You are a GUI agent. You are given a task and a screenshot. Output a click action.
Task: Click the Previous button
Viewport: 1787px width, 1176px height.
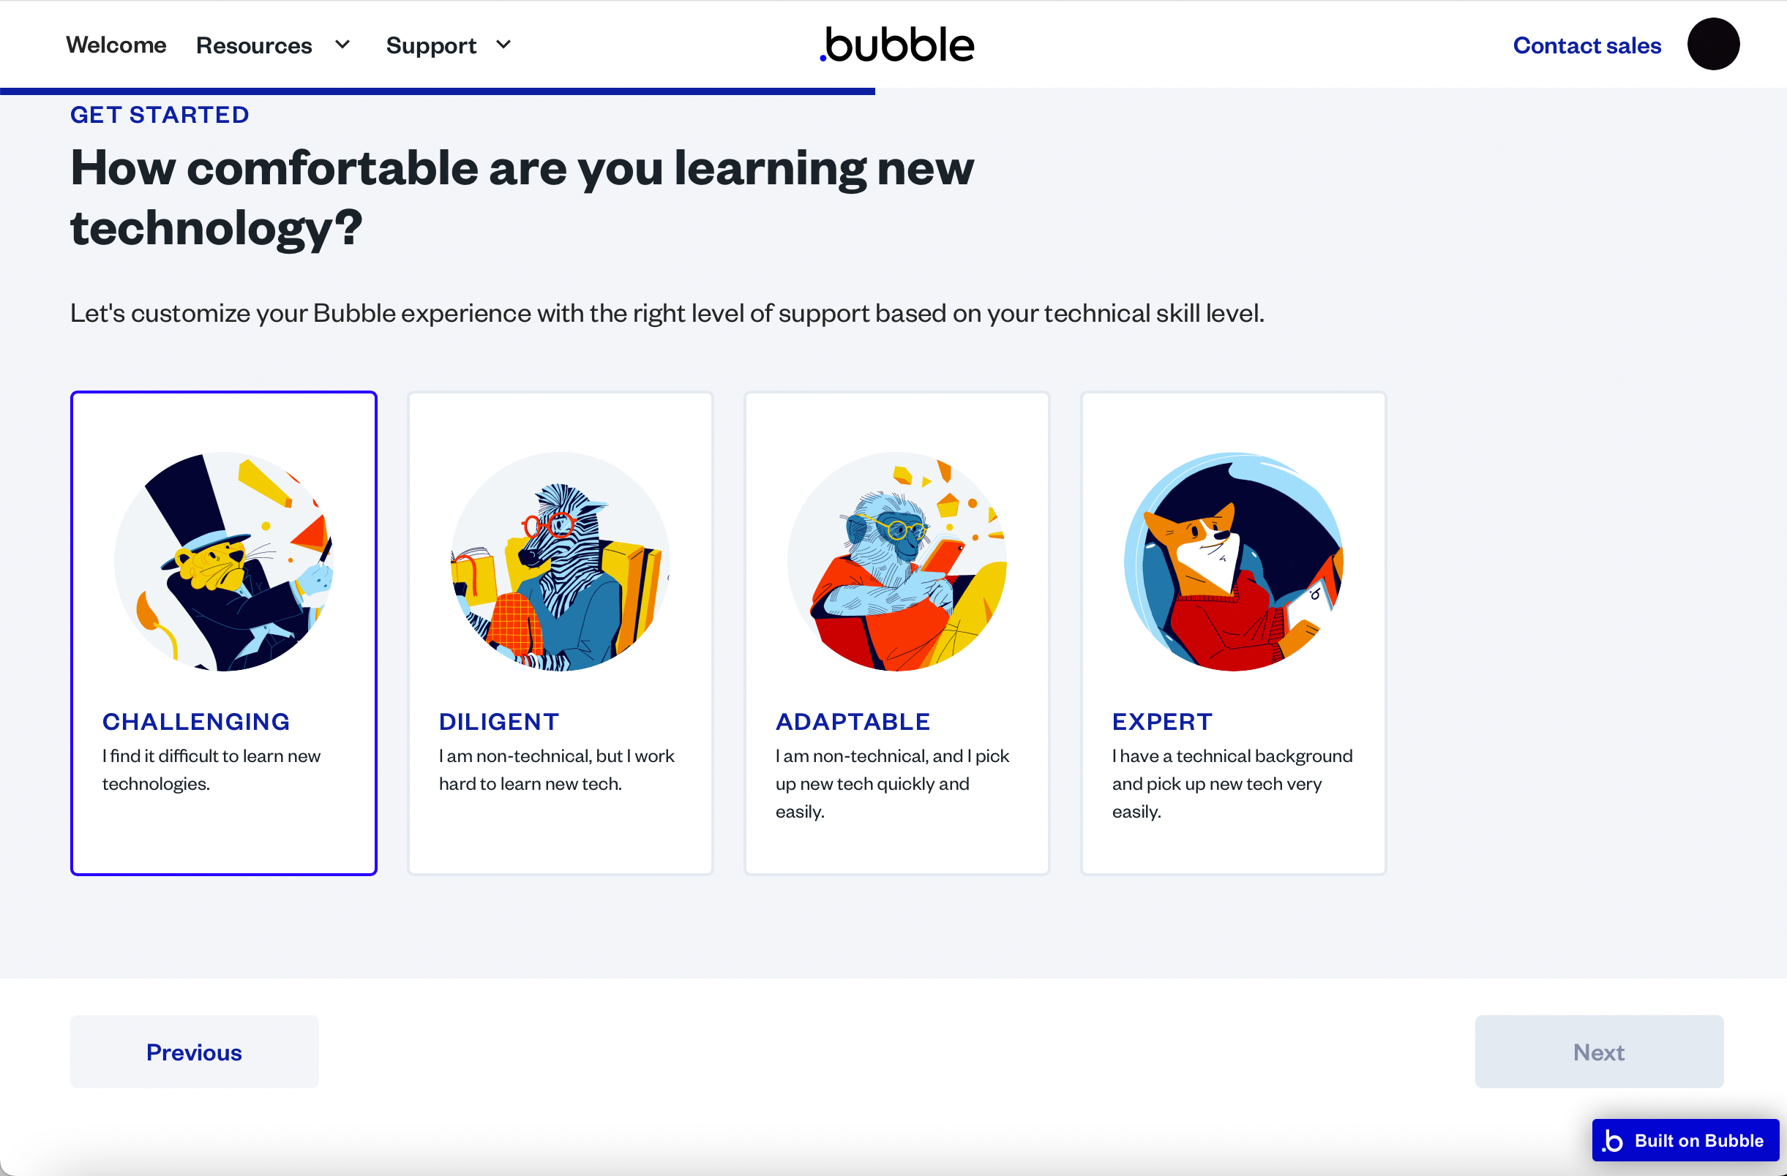[x=195, y=1050]
